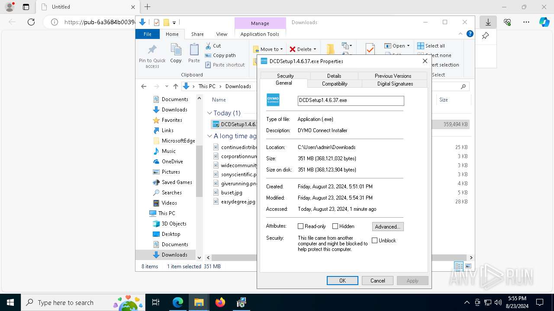
Task: Click the file name text field
Action: [351, 100]
